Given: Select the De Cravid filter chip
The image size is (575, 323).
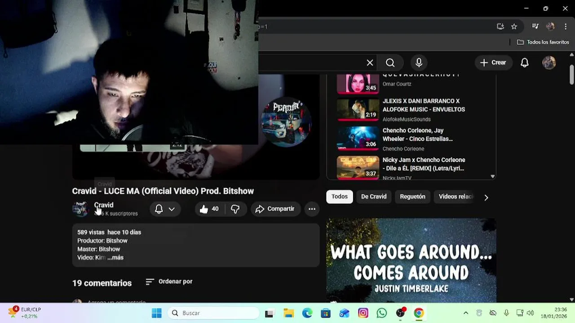Looking at the screenshot, I should point(374,196).
